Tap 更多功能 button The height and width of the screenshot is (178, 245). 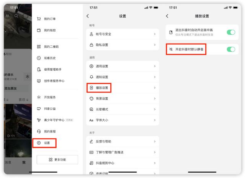point(57,160)
